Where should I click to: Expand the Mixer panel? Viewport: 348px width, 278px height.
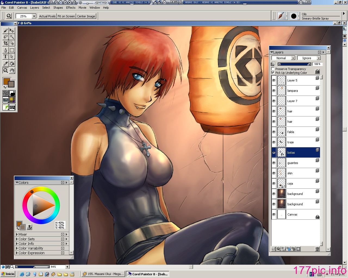(x=17, y=235)
